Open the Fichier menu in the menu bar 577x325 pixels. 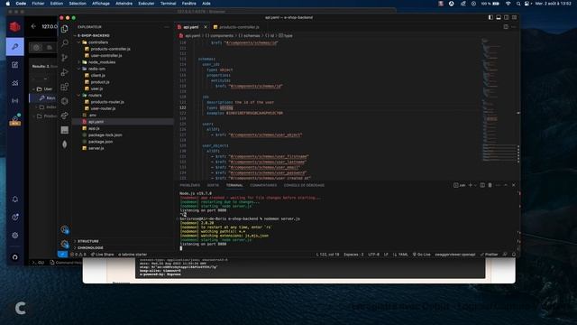(x=38, y=4)
